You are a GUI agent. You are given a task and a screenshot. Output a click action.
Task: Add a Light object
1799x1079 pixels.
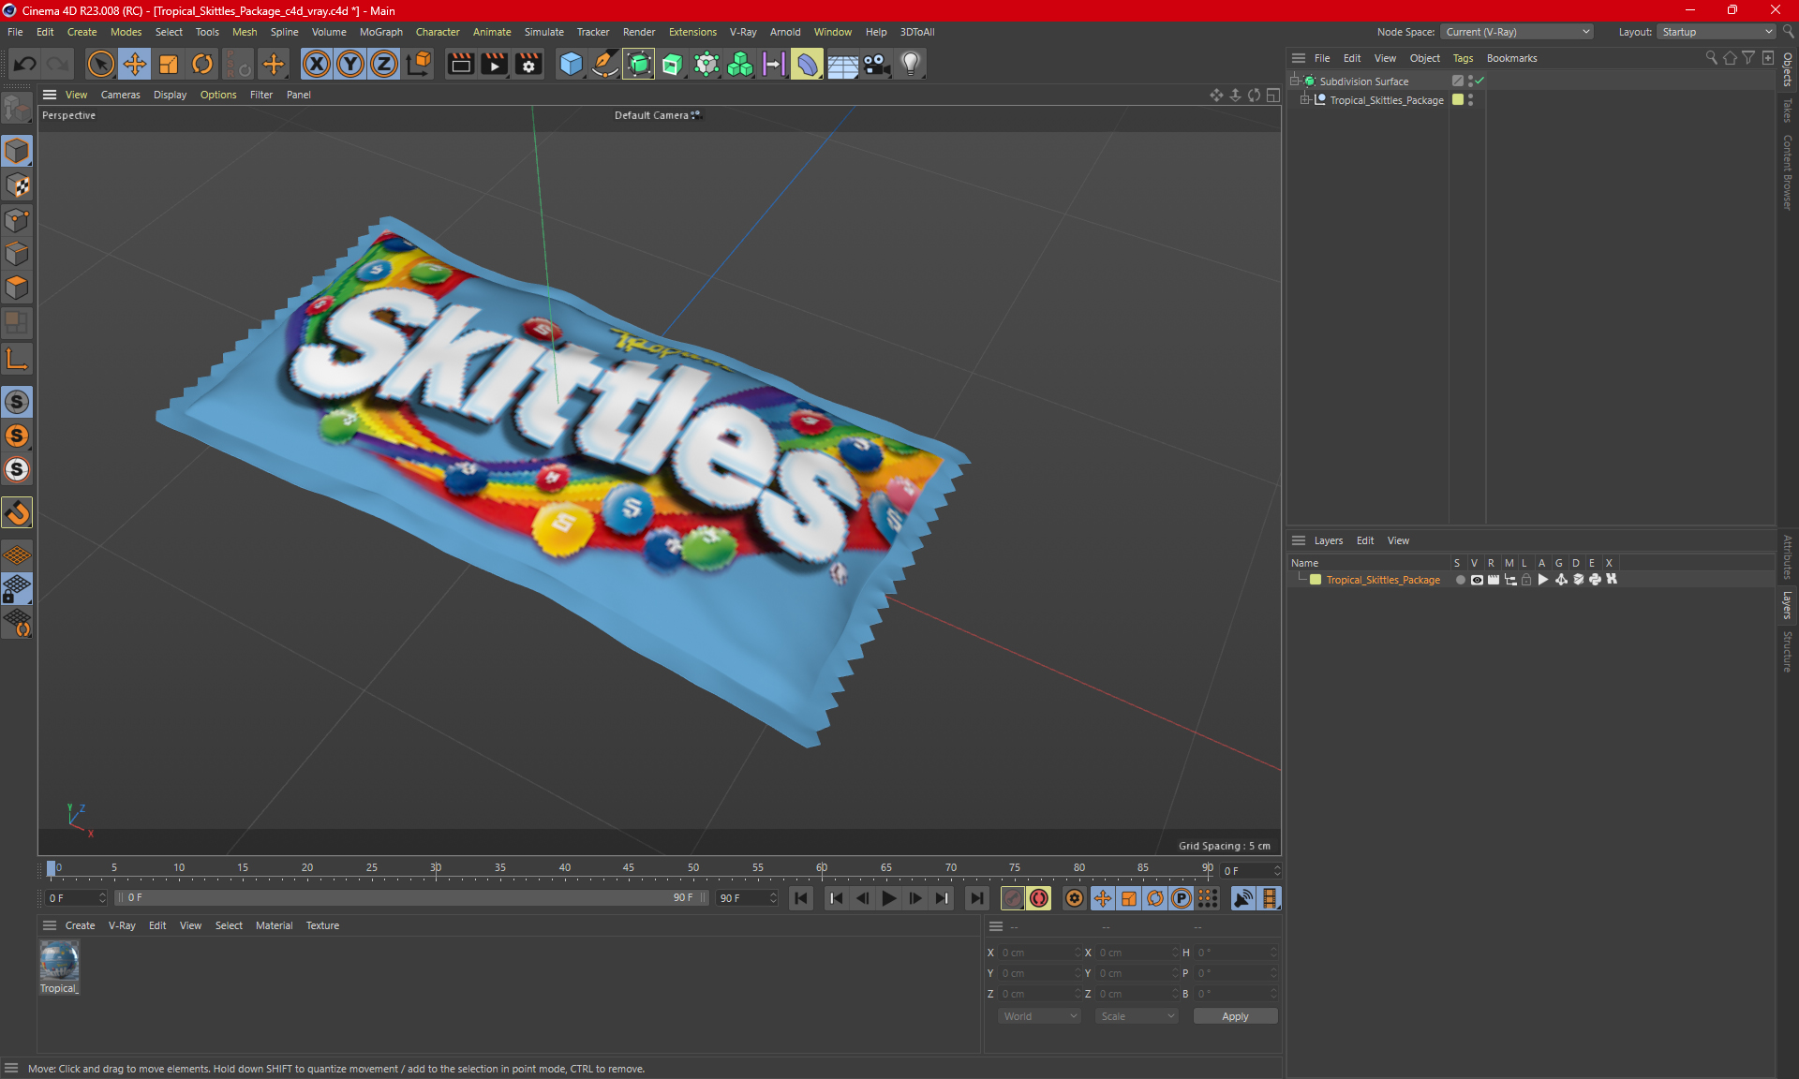click(x=911, y=64)
